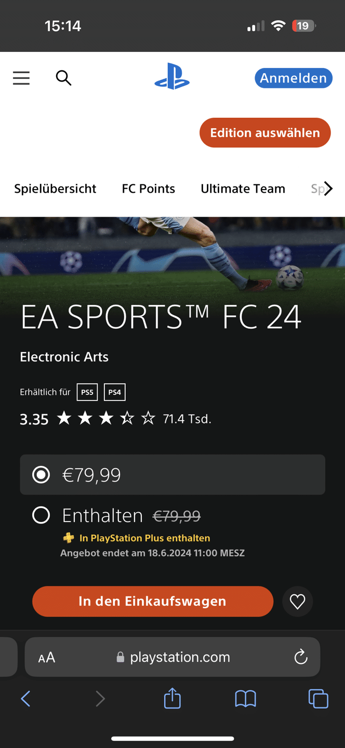Open Safari share sheet

[172, 698]
